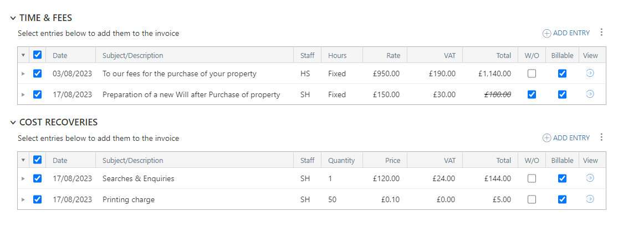
Task: Uncheck Billable for Printing charge
Action: [x=563, y=199]
